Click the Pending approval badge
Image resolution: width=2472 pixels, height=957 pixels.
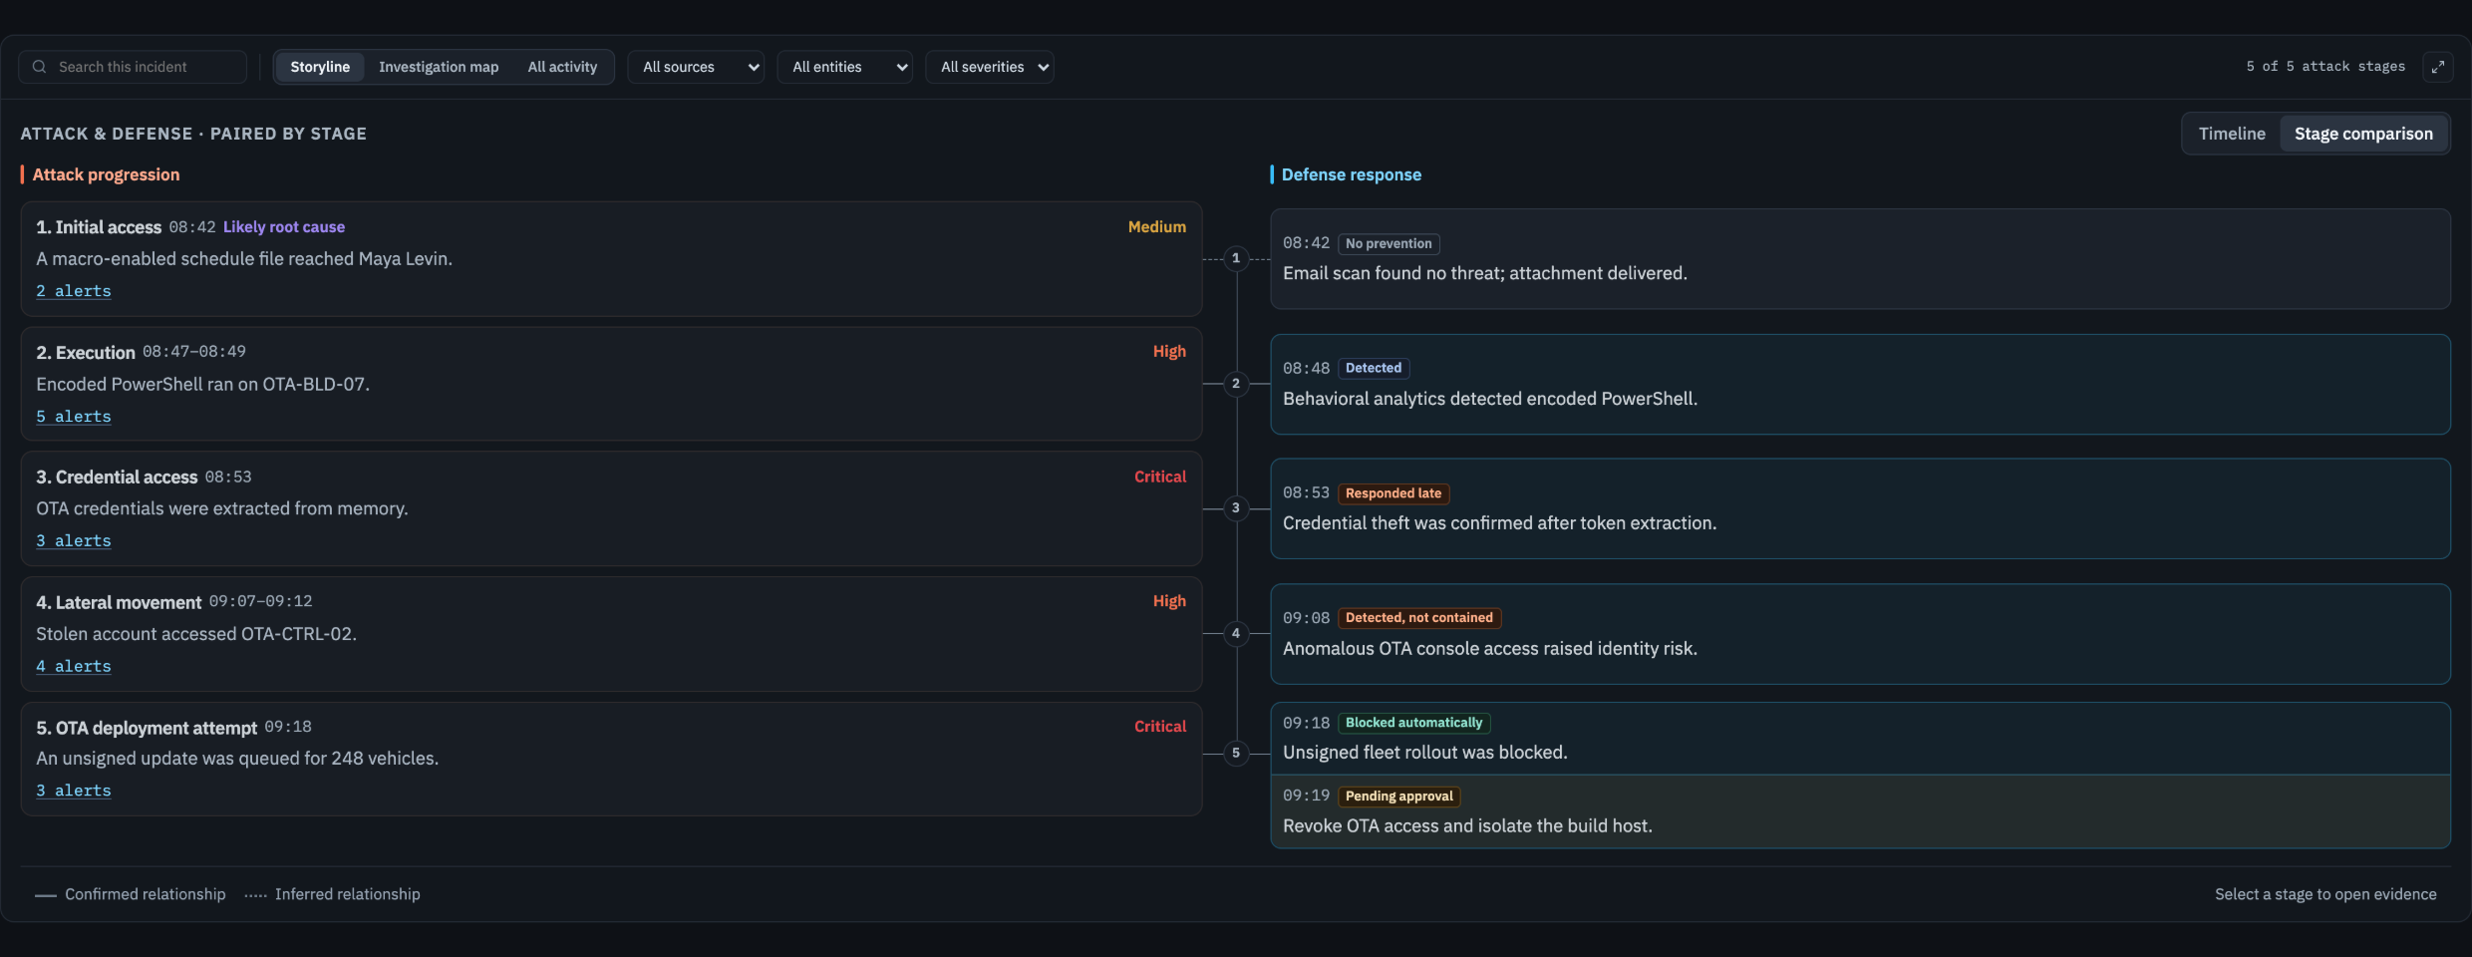[x=1399, y=797]
